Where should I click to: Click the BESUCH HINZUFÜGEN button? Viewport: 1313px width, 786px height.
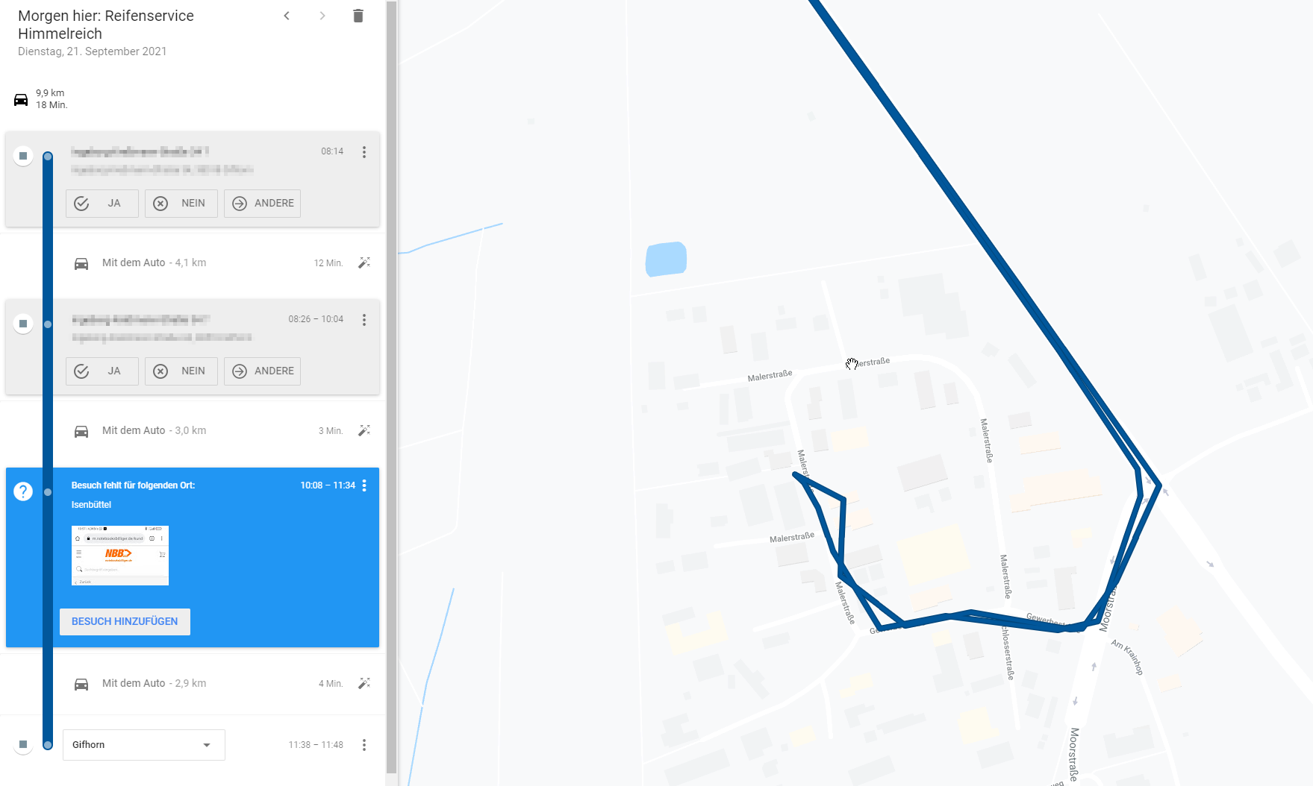(x=125, y=622)
